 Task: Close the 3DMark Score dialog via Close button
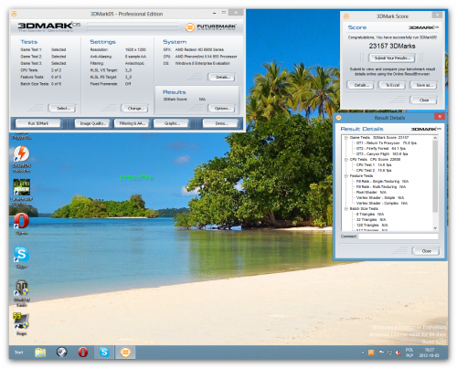pos(424,100)
